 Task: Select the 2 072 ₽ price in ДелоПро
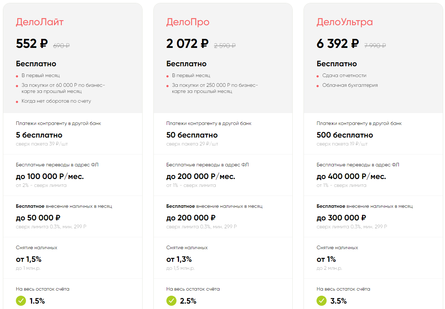click(x=187, y=44)
